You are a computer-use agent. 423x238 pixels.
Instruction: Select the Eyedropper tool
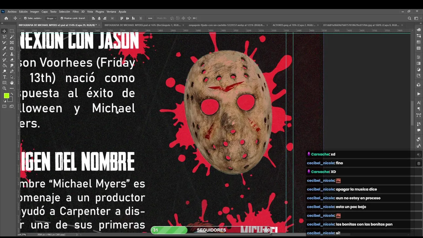click(x=4, y=48)
